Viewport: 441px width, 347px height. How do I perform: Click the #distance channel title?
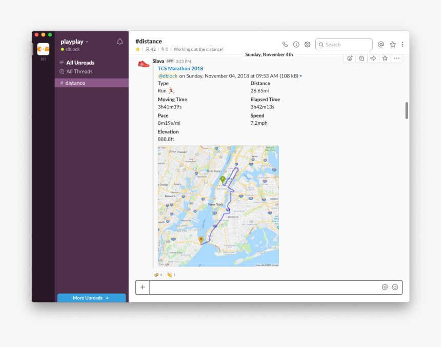149,42
